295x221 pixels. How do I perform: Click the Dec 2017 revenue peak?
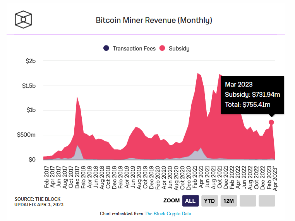(77, 97)
